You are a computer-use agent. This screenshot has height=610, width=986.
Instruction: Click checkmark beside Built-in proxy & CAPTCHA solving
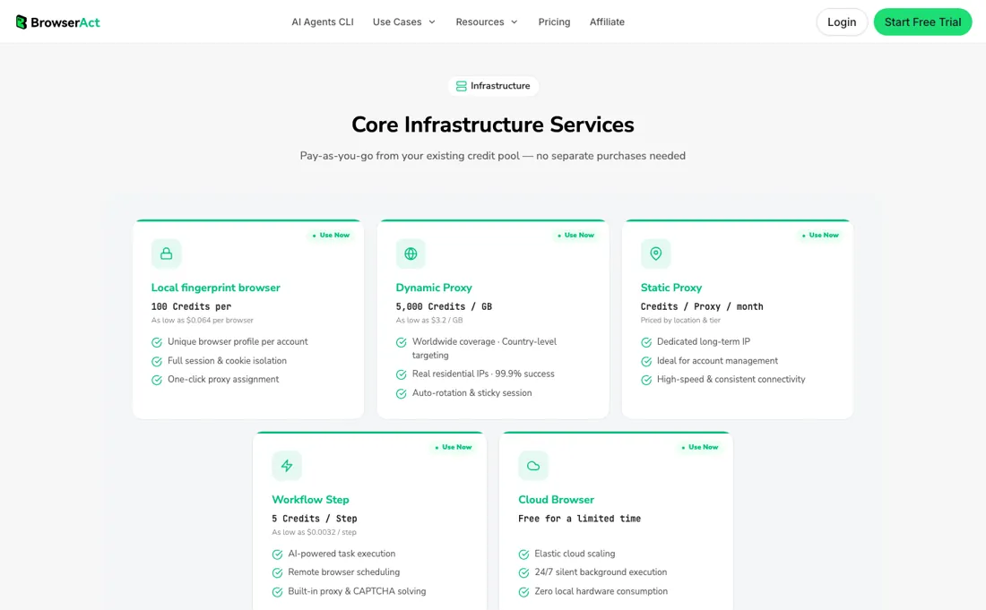tap(277, 592)
